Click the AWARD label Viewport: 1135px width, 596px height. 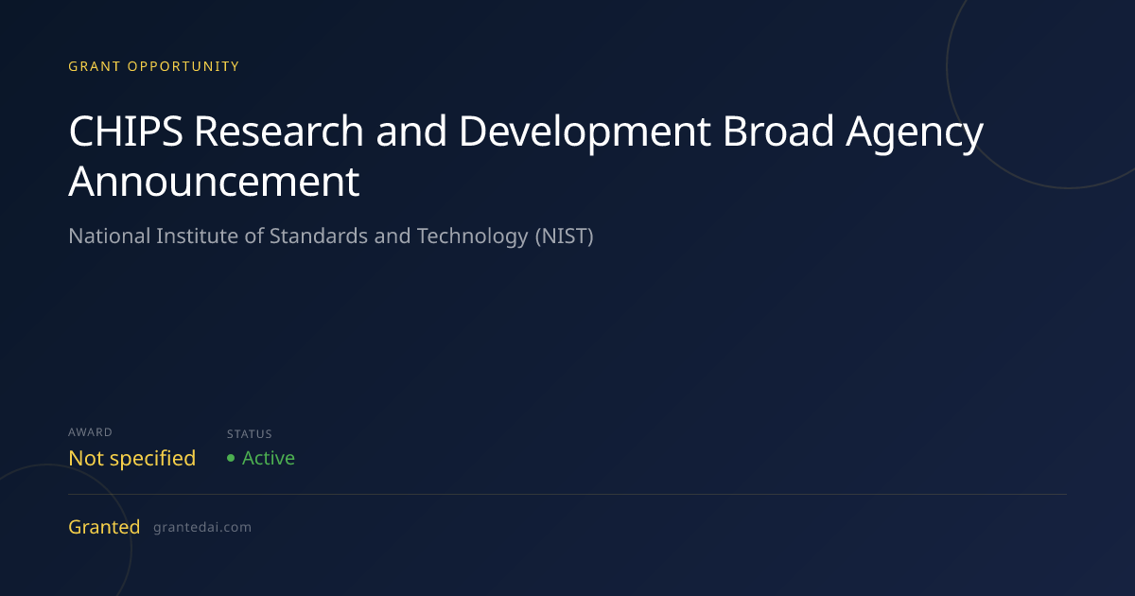[91, 432]
